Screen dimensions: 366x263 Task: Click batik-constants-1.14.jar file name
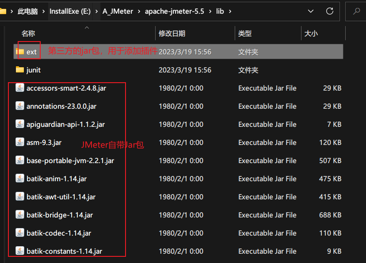(x=64, y=252)
